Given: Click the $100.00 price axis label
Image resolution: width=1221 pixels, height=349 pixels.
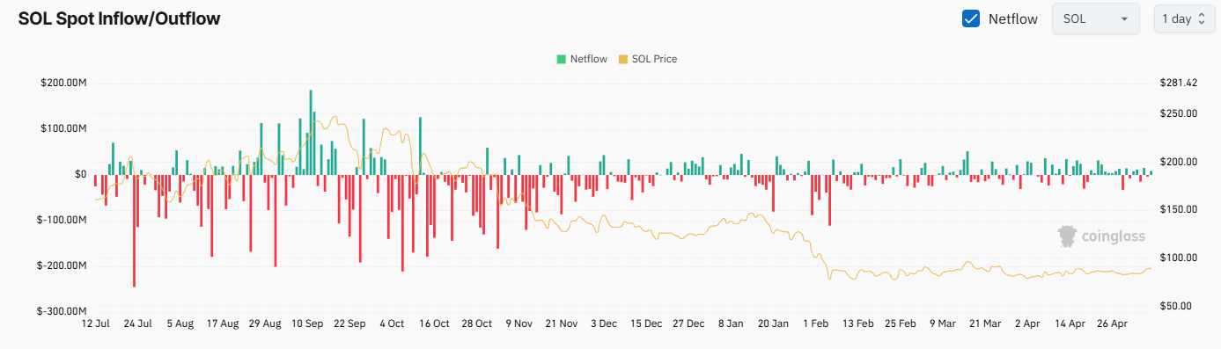Looking at the screenshot, I should (x=1179, y=258).
